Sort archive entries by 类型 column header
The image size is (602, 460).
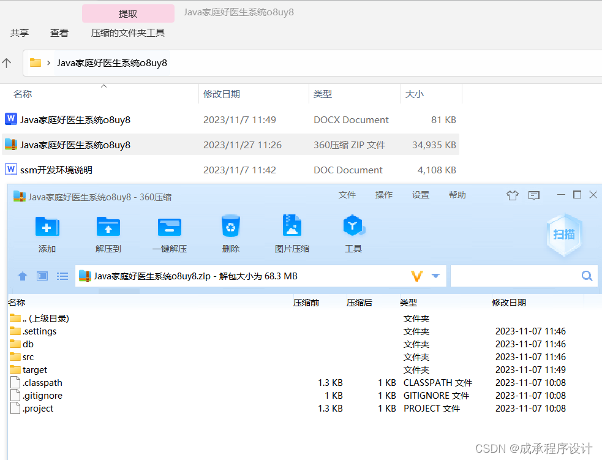click(x=408, y=303)
